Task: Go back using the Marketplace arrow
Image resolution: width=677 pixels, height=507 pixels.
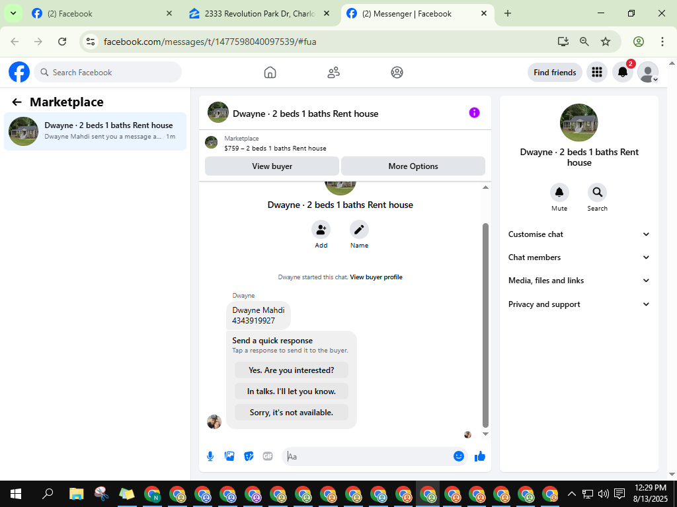Action: coord(17,102)
